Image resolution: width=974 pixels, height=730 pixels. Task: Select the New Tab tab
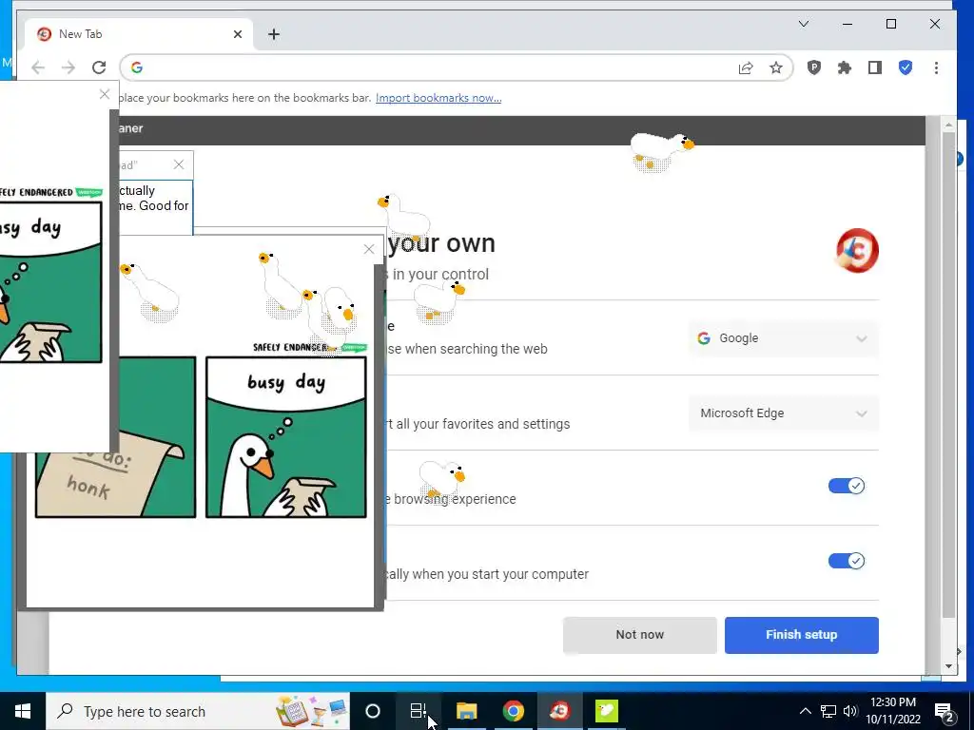[139, 34]
